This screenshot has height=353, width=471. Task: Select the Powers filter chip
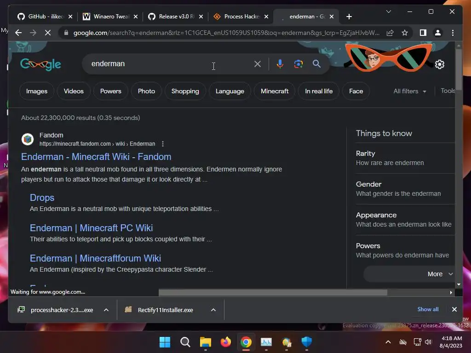(110, 91)
